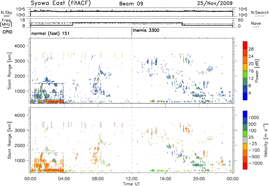Viewport: 269px width, 186px height.
Task: Click the red bottom segment of Velocity colorbar
Action: pyautogui.click(x=245, y=166)
